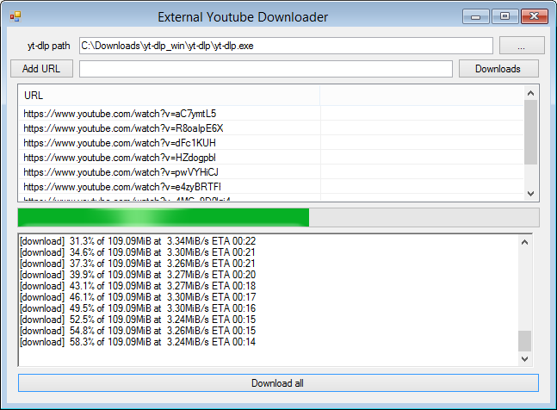Click log line showing 31.3% progress
This screenshot has width=557, height=410.
[x=138, y=241]
